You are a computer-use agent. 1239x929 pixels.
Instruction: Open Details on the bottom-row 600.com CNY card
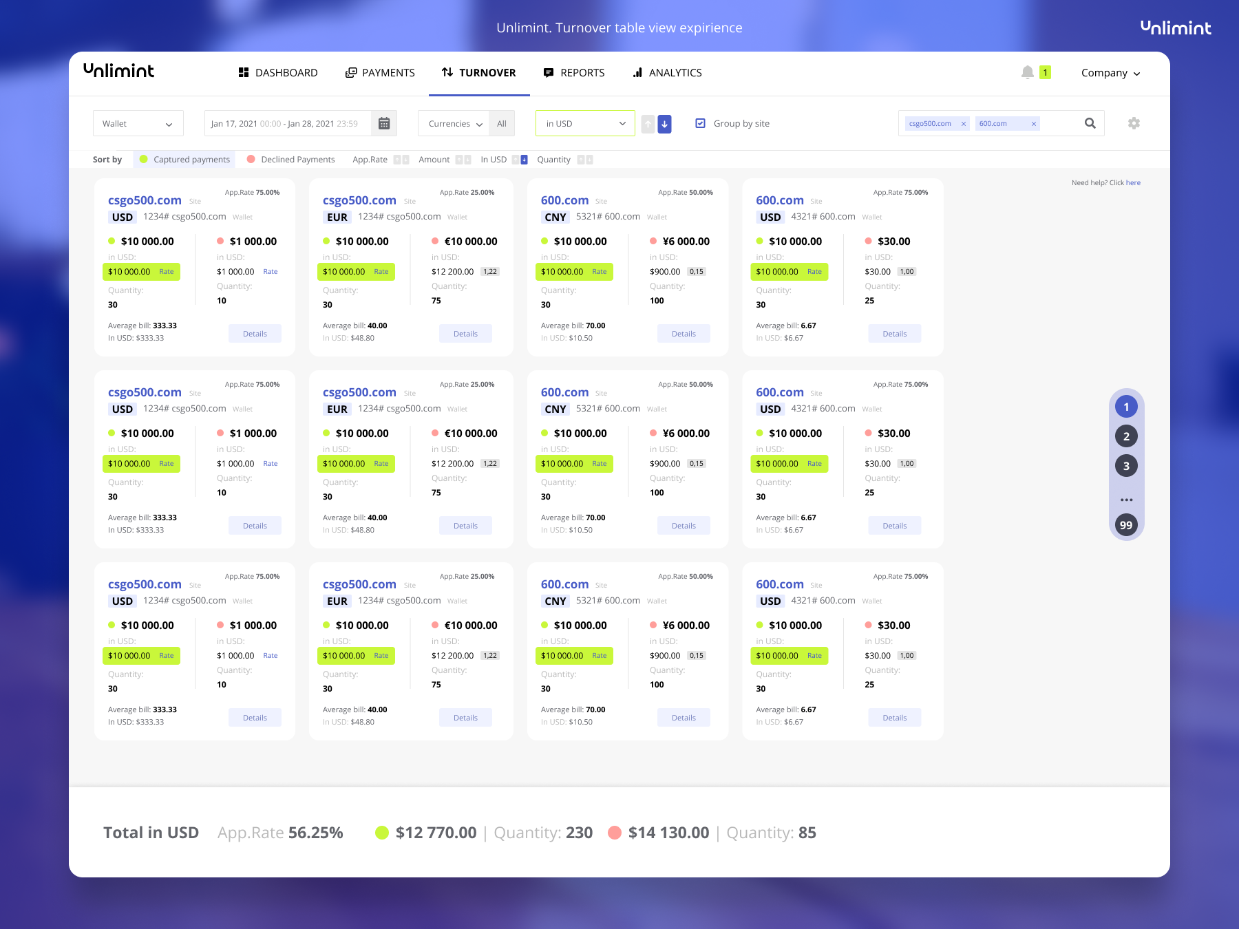point(684,718)
